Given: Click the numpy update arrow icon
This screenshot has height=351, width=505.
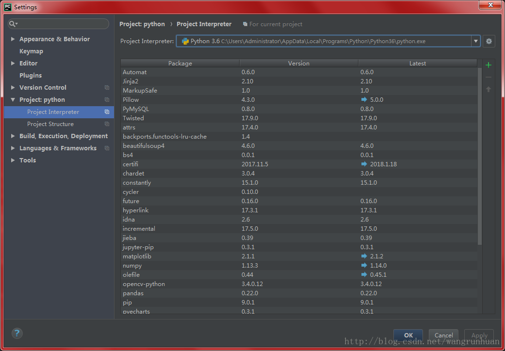Looking at the screenshot, I should 364,265.
